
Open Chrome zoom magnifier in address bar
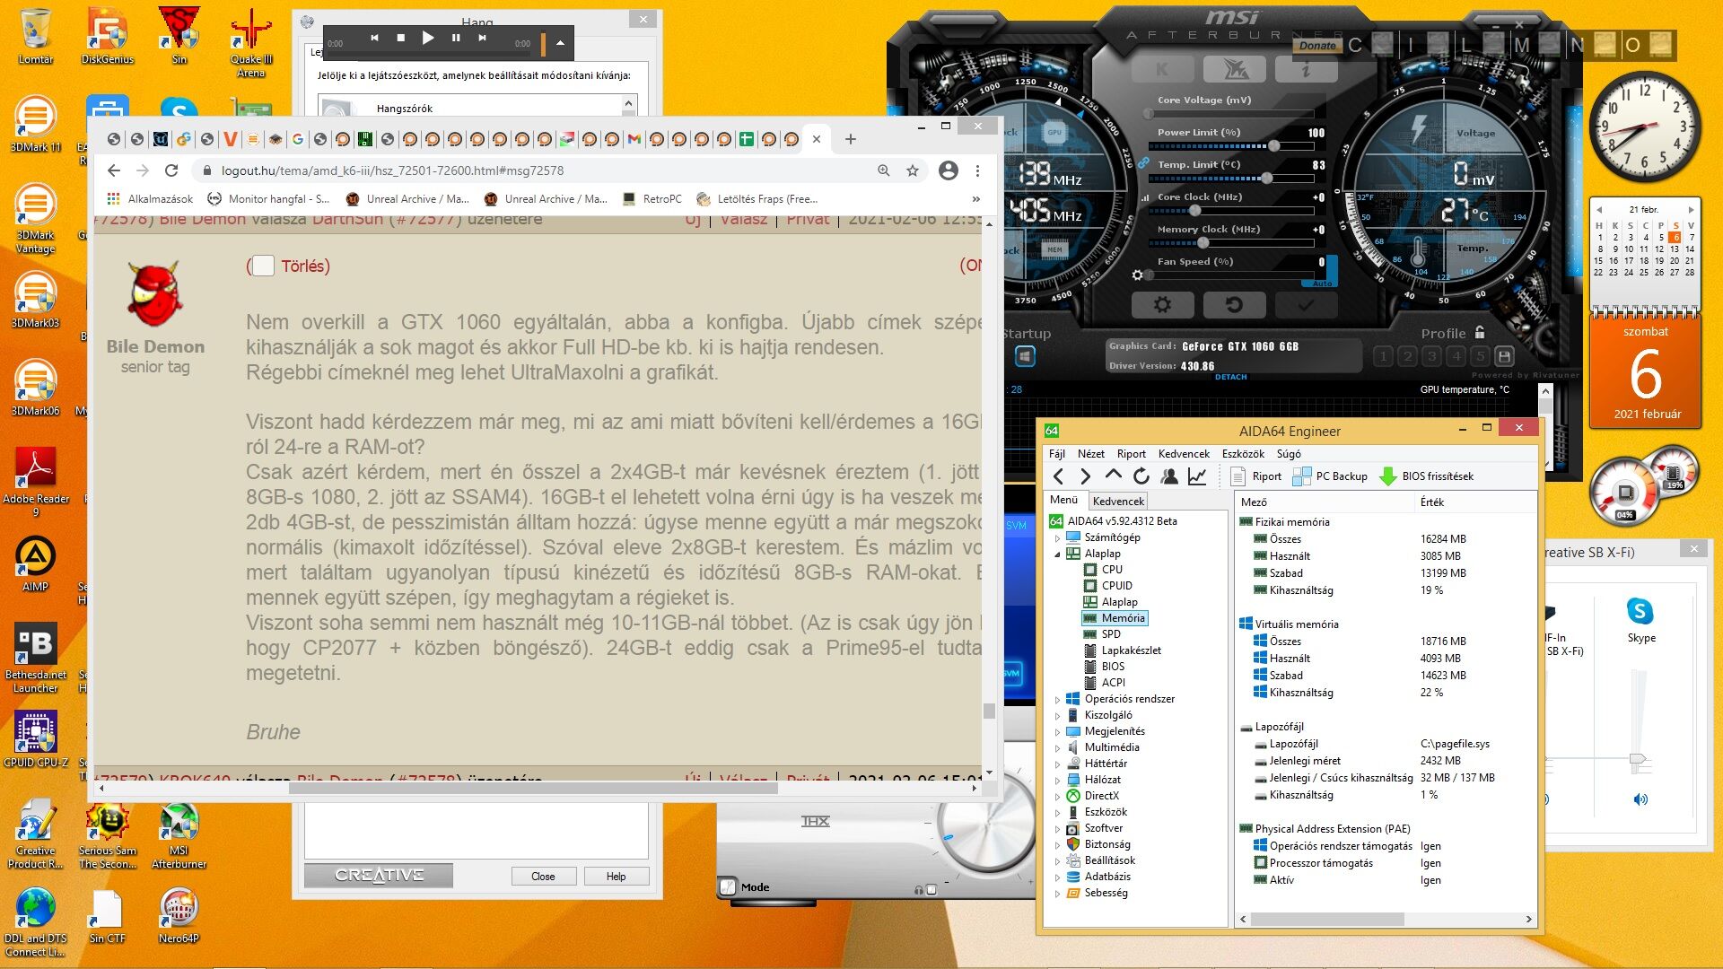[x=884, y=170]
